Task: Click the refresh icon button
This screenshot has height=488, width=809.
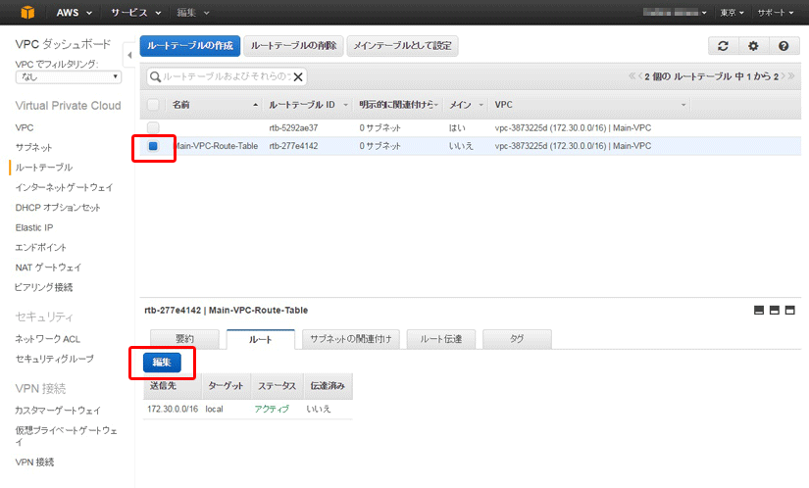Action: (x=723, y=46)
